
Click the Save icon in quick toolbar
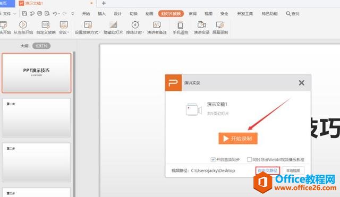(24, 13)
